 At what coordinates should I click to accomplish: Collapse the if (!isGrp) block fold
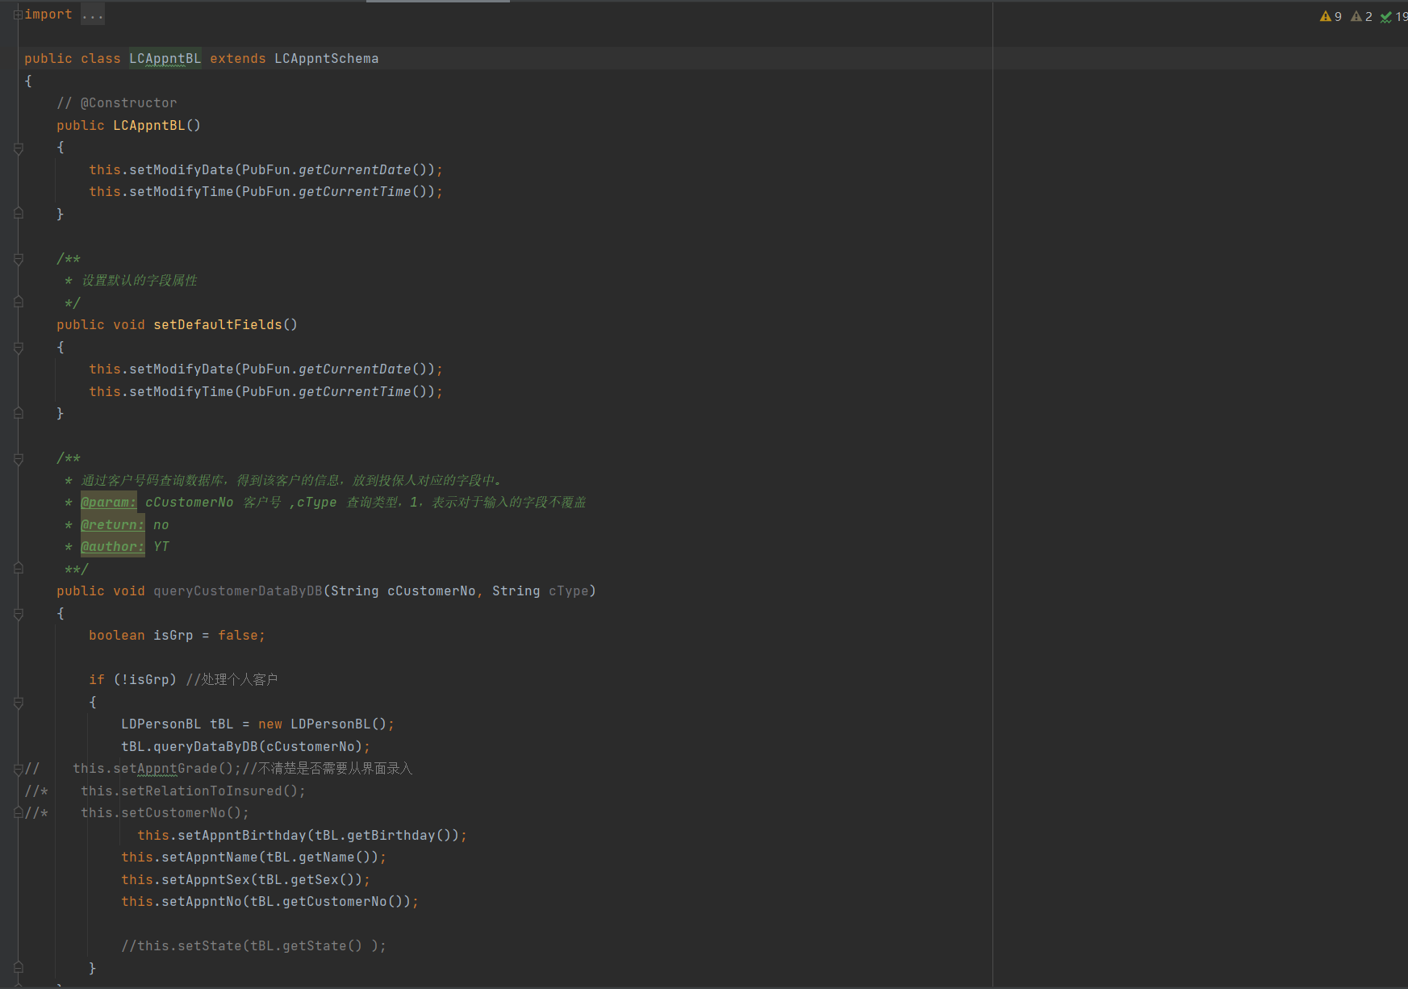pyautogui.click(x=18, y=702)
